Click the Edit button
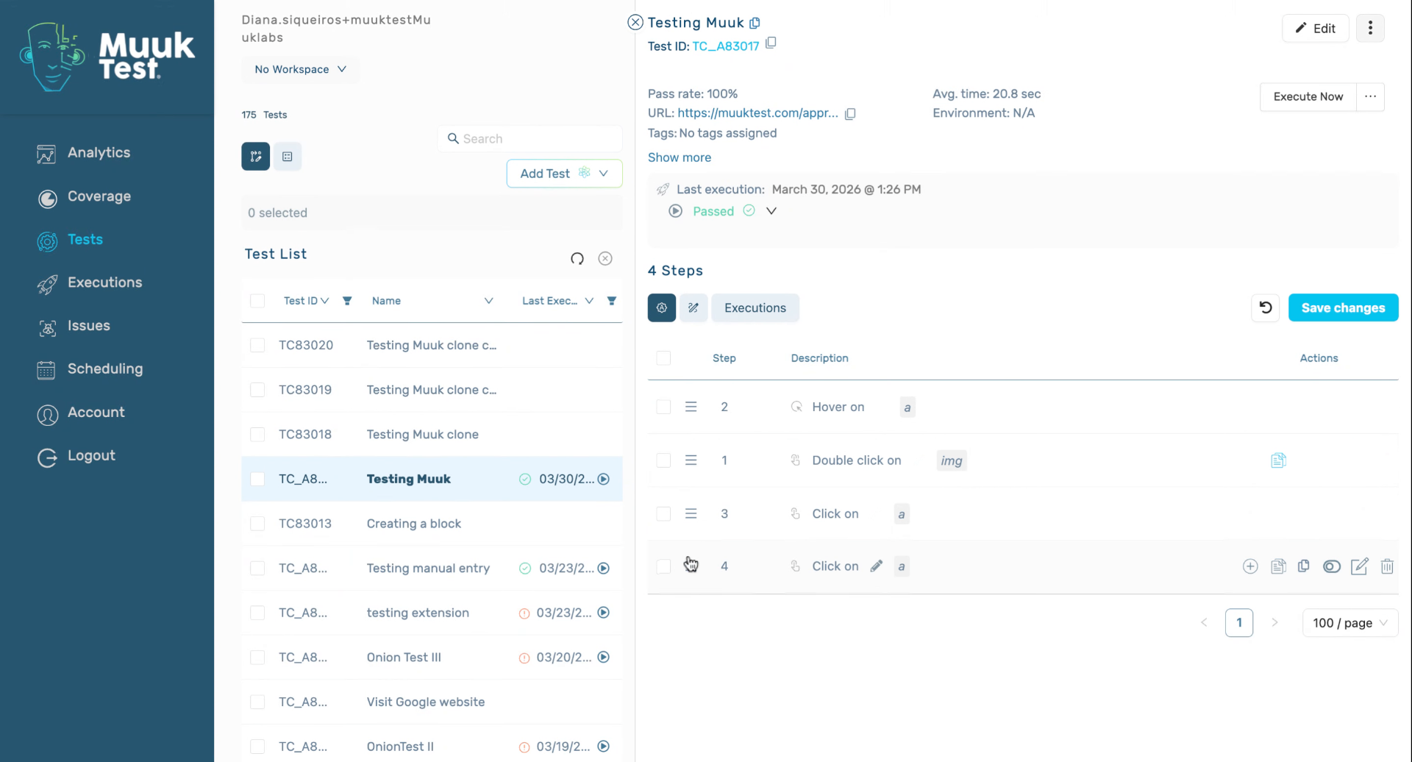Viewport: 1412px width, 762px height. tap(1316, 28)
